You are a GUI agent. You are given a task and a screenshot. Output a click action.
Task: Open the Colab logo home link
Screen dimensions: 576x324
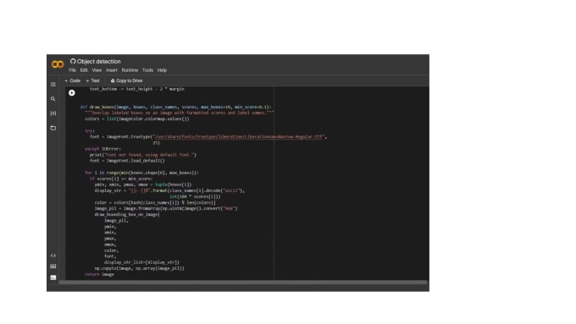58,64
